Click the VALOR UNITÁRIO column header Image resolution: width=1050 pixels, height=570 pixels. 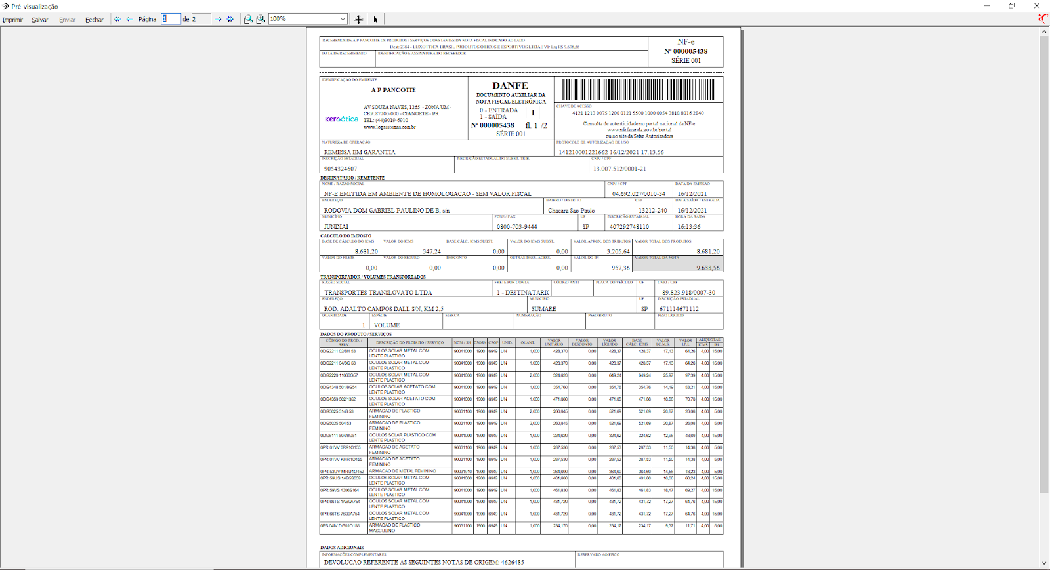click(x=554, y=342)
